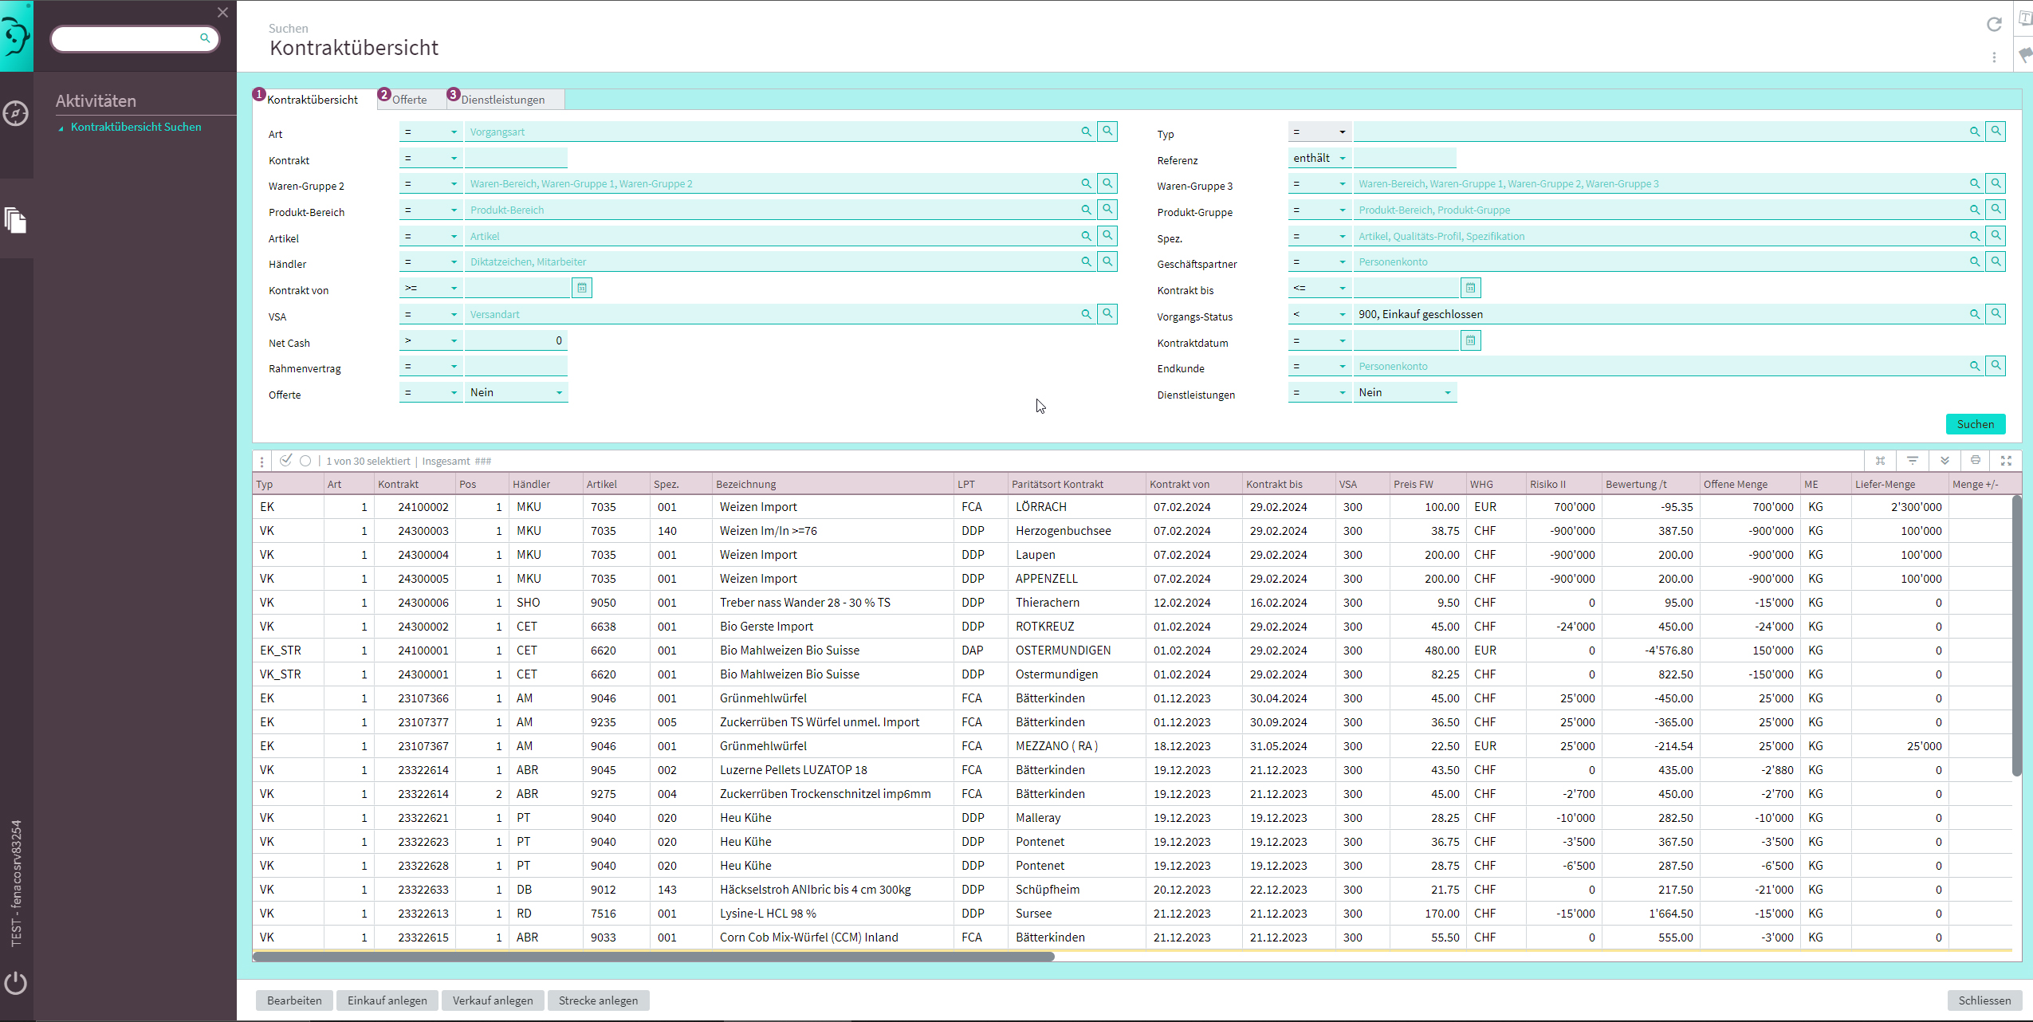Open the Vorgangs-Status operator dropdown
2033x1022 pixels.
pyautogui.click(x=1319, y=314)
